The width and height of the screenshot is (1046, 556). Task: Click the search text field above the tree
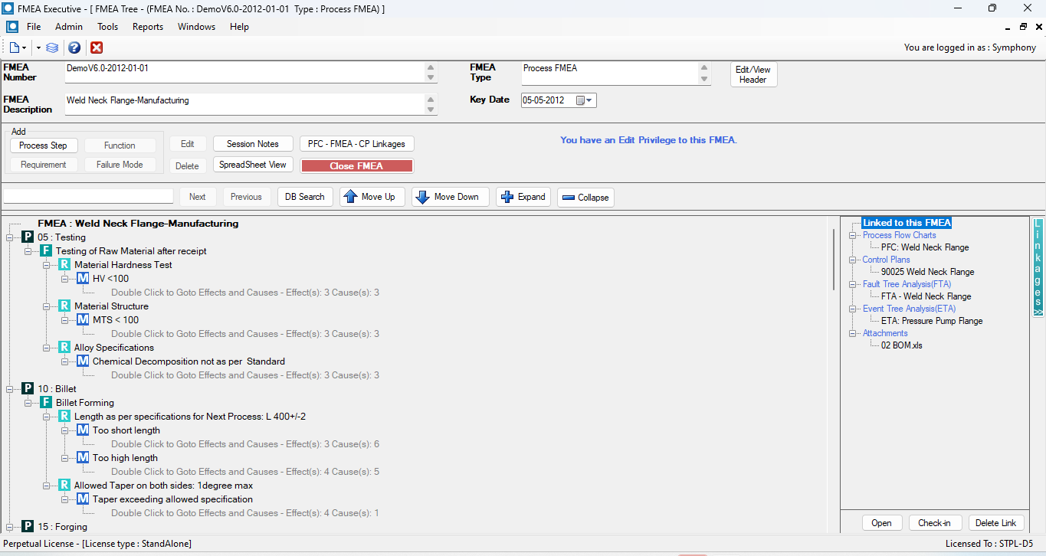point(89,196)
